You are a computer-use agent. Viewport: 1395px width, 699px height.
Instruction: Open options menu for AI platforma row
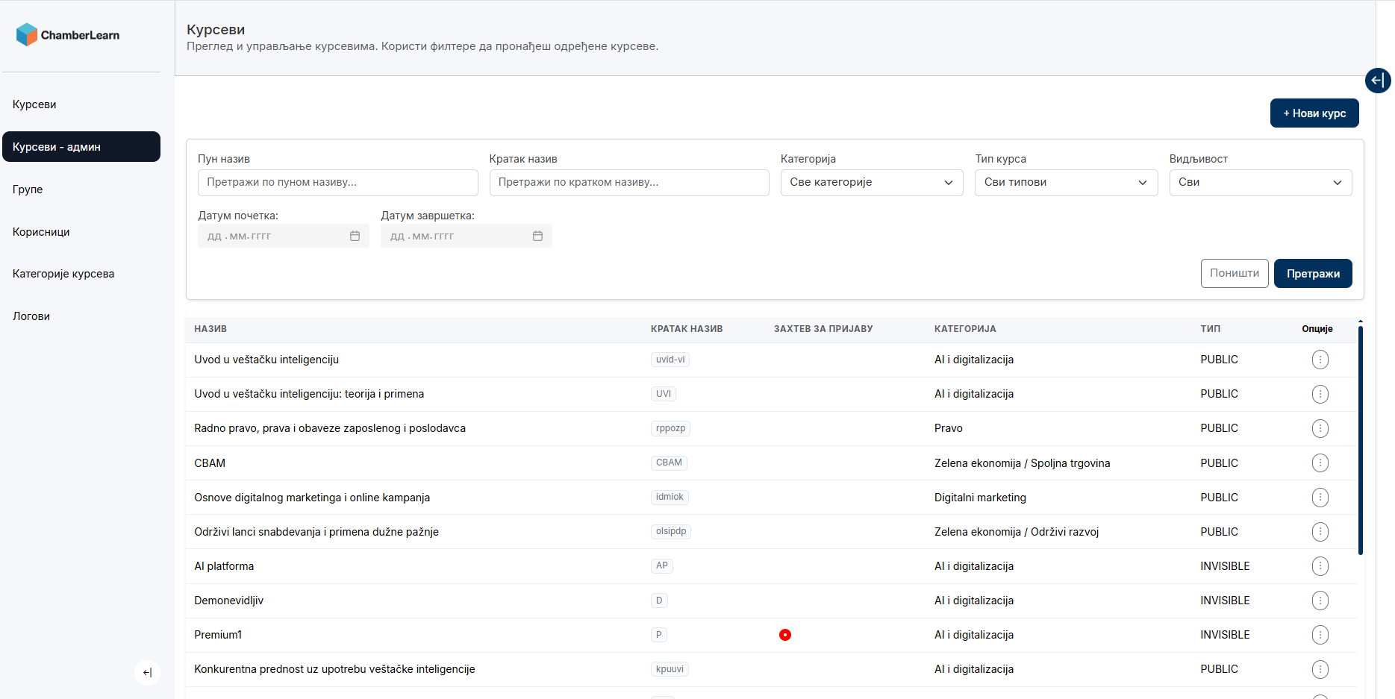(1320, 566)
